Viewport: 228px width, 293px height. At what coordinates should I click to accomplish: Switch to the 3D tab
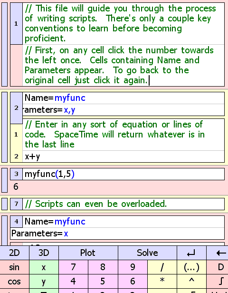pyautogui.click(x=44, y=253)
